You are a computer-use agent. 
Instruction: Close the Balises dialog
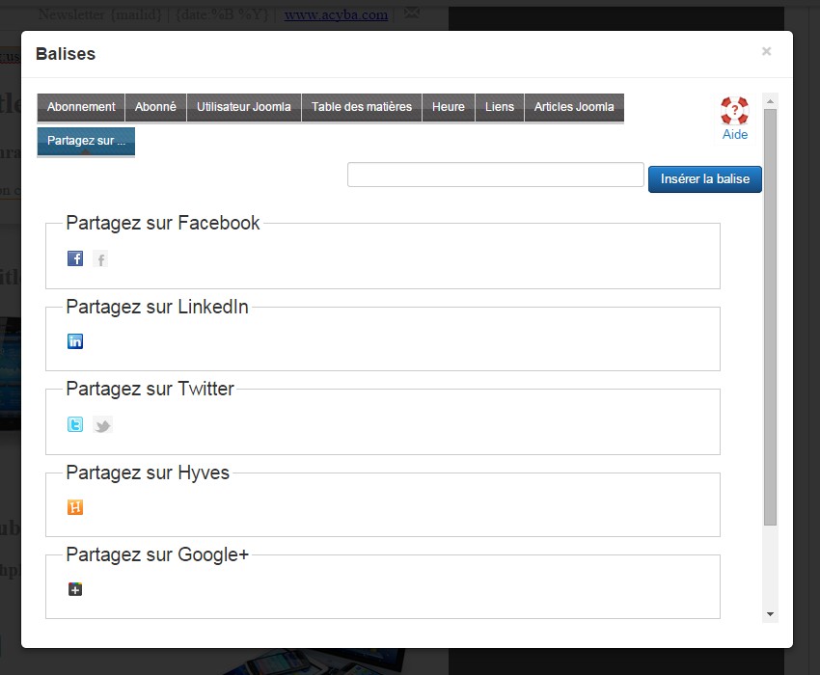(x=767, y=51)
